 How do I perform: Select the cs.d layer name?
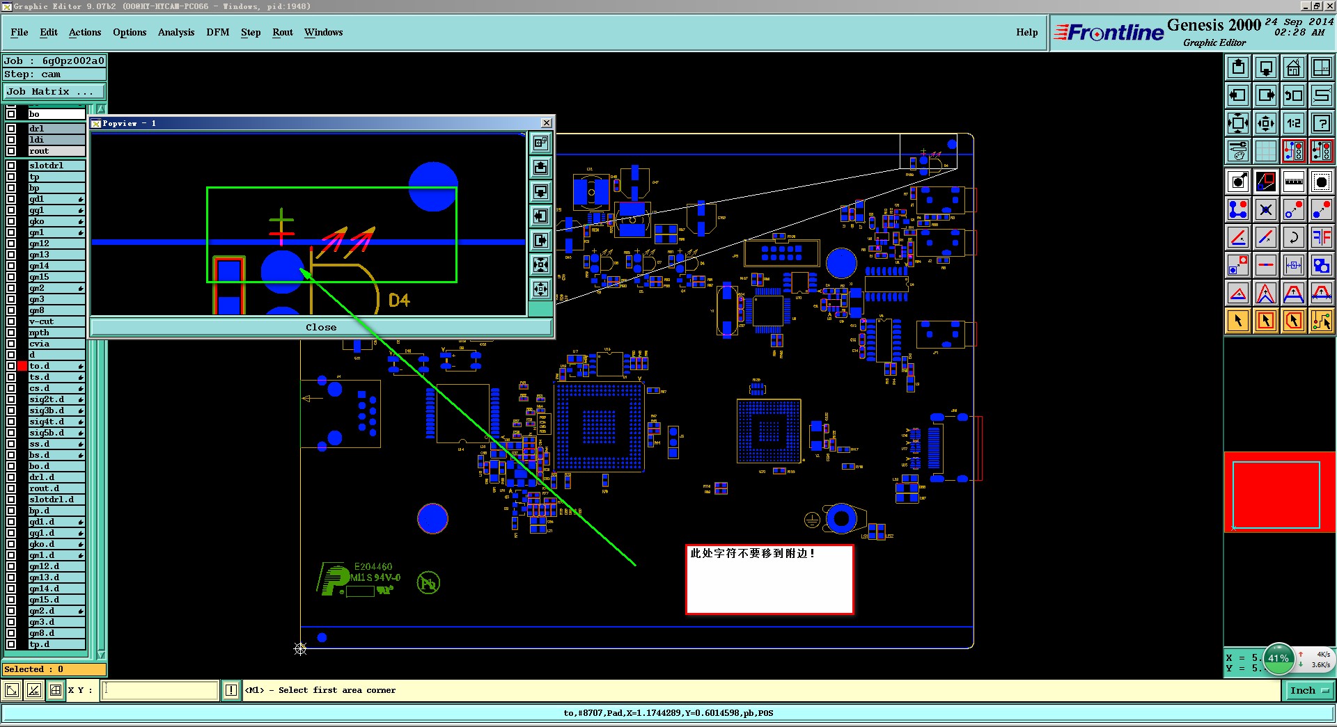tap(56, 388)
